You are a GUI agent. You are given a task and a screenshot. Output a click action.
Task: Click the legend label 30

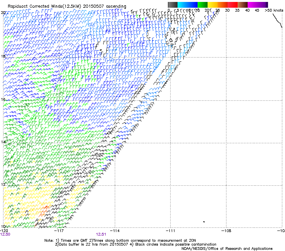click(x=227, y=10)
